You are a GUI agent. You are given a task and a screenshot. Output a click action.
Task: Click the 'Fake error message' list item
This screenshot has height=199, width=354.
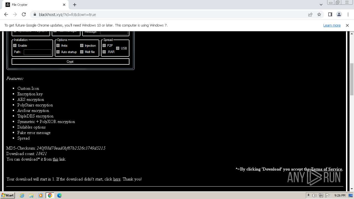34,133
